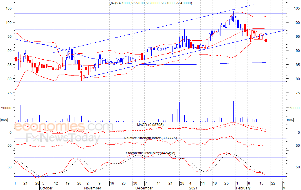Click the x100 volume multiplier box on left axis
Image resolution: width=301 pixels, height=190 pixels.
tap(4, 120)
